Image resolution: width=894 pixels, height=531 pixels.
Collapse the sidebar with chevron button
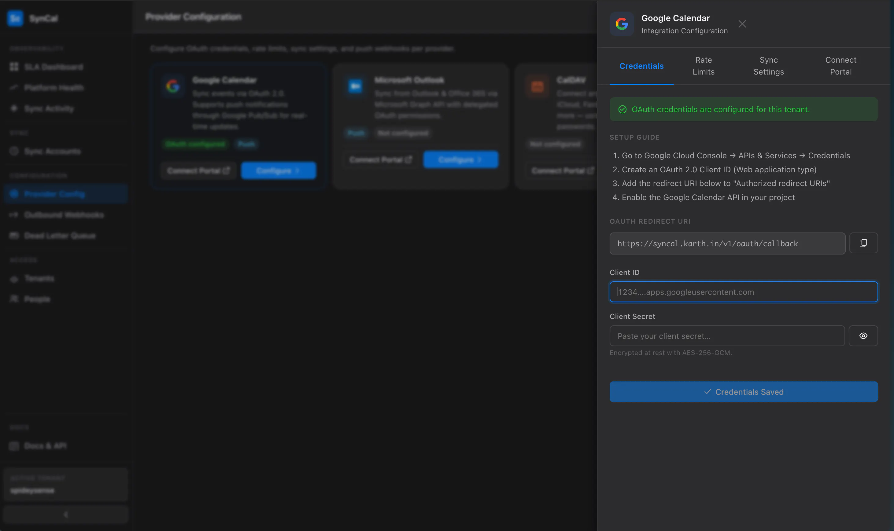tap(66, 515)
